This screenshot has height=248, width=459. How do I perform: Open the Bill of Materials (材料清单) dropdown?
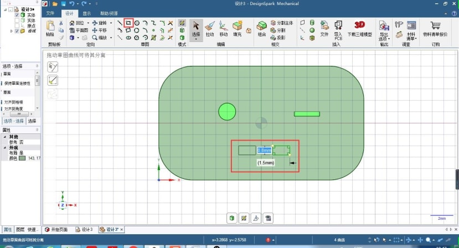pos(415,39)
